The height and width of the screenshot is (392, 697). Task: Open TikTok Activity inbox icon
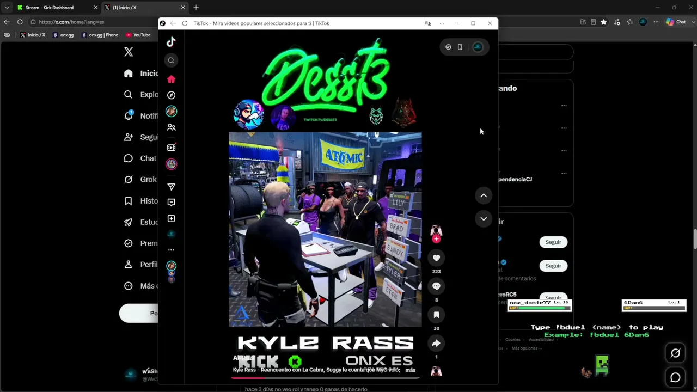click(171, 202)
